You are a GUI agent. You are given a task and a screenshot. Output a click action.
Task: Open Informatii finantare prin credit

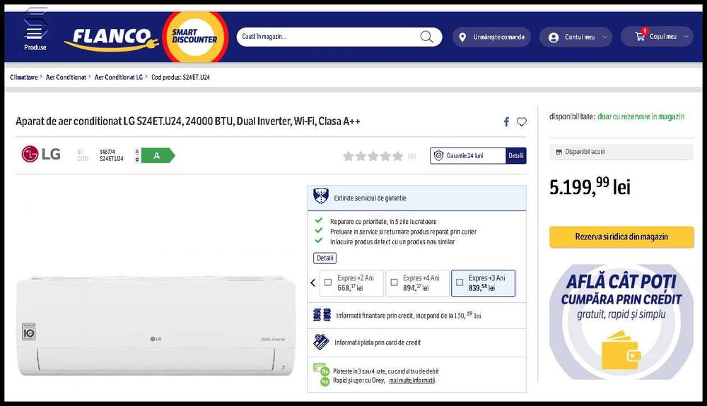coord(409,316)
